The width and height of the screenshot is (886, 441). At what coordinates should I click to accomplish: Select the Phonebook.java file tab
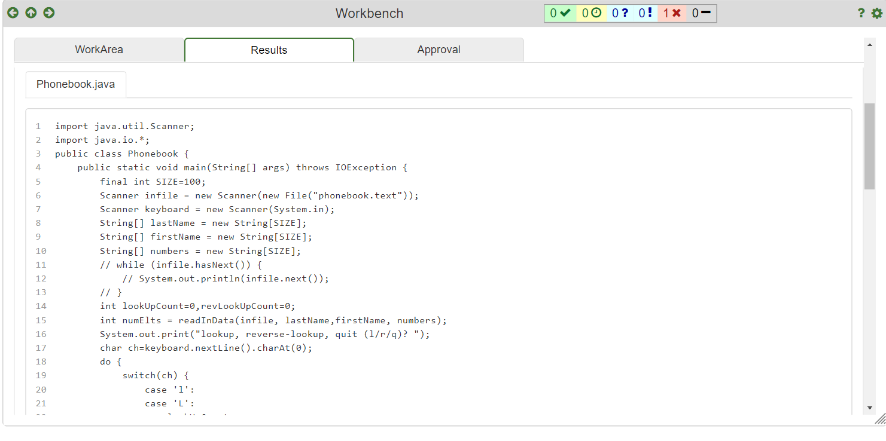coord(75,84)
